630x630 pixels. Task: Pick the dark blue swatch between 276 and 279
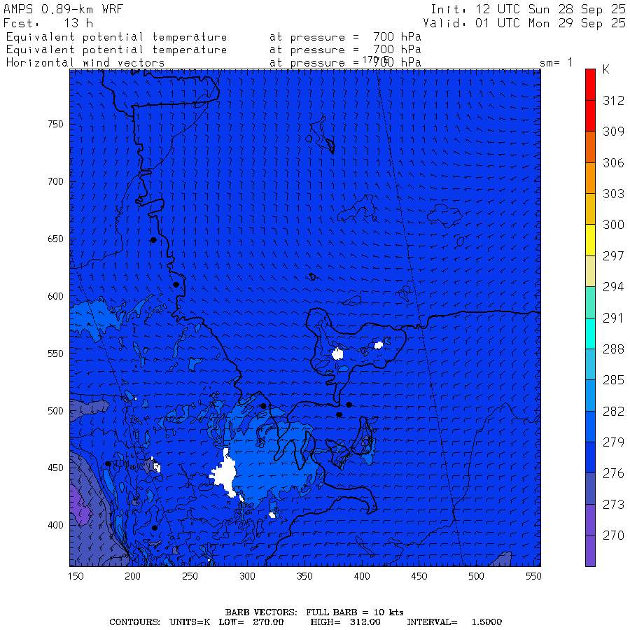click(x=590, y=458)
